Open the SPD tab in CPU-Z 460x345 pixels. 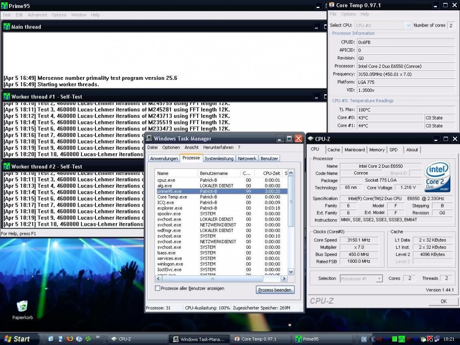pos(393,150)
